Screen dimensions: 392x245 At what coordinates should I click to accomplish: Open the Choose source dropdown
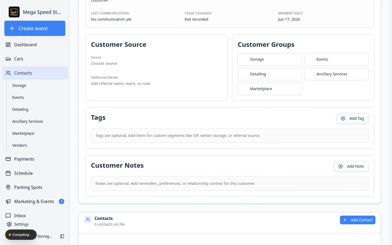point(156,63)
